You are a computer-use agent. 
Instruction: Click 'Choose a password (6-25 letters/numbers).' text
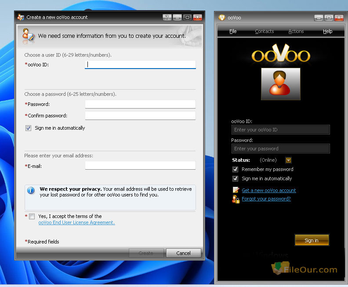tap(70, 94)
